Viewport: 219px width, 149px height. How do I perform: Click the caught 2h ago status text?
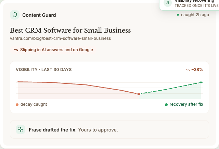coord(195,15)
